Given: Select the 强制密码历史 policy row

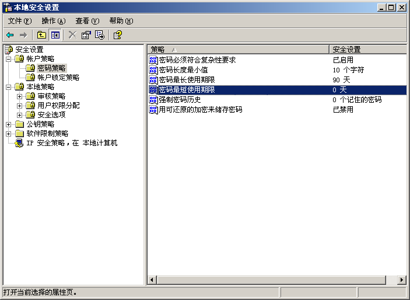Looking at the screenshot, I should click(x=277, y=99).
